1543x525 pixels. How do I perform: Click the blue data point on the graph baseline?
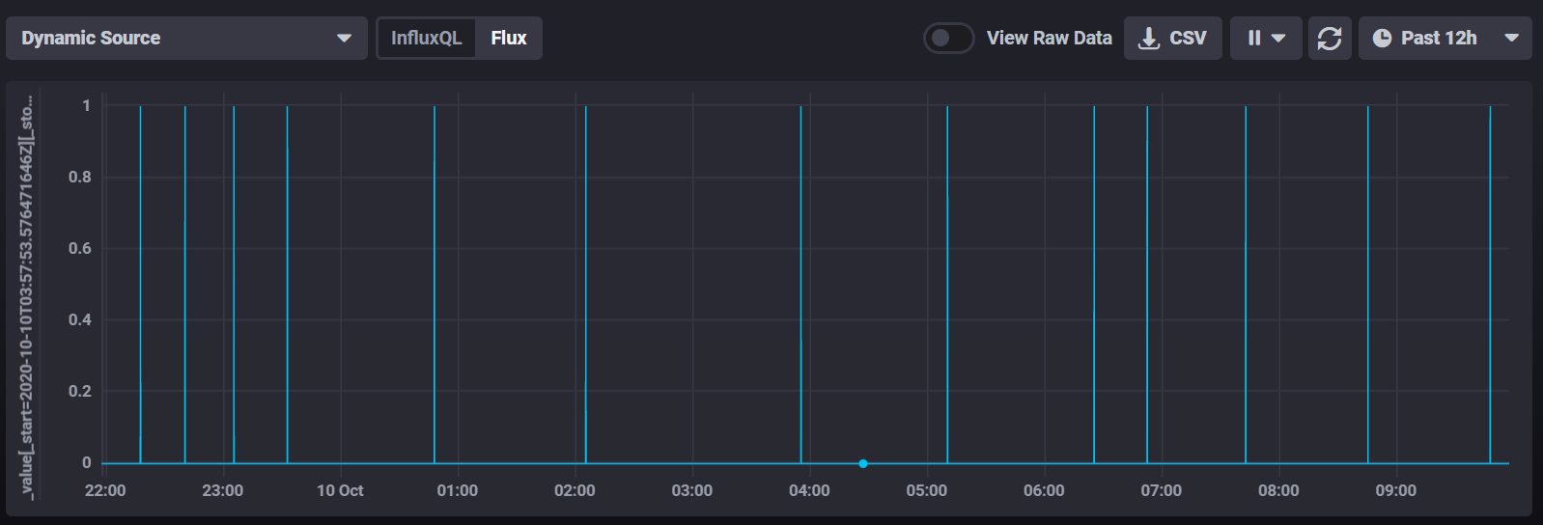click(863, 463)
